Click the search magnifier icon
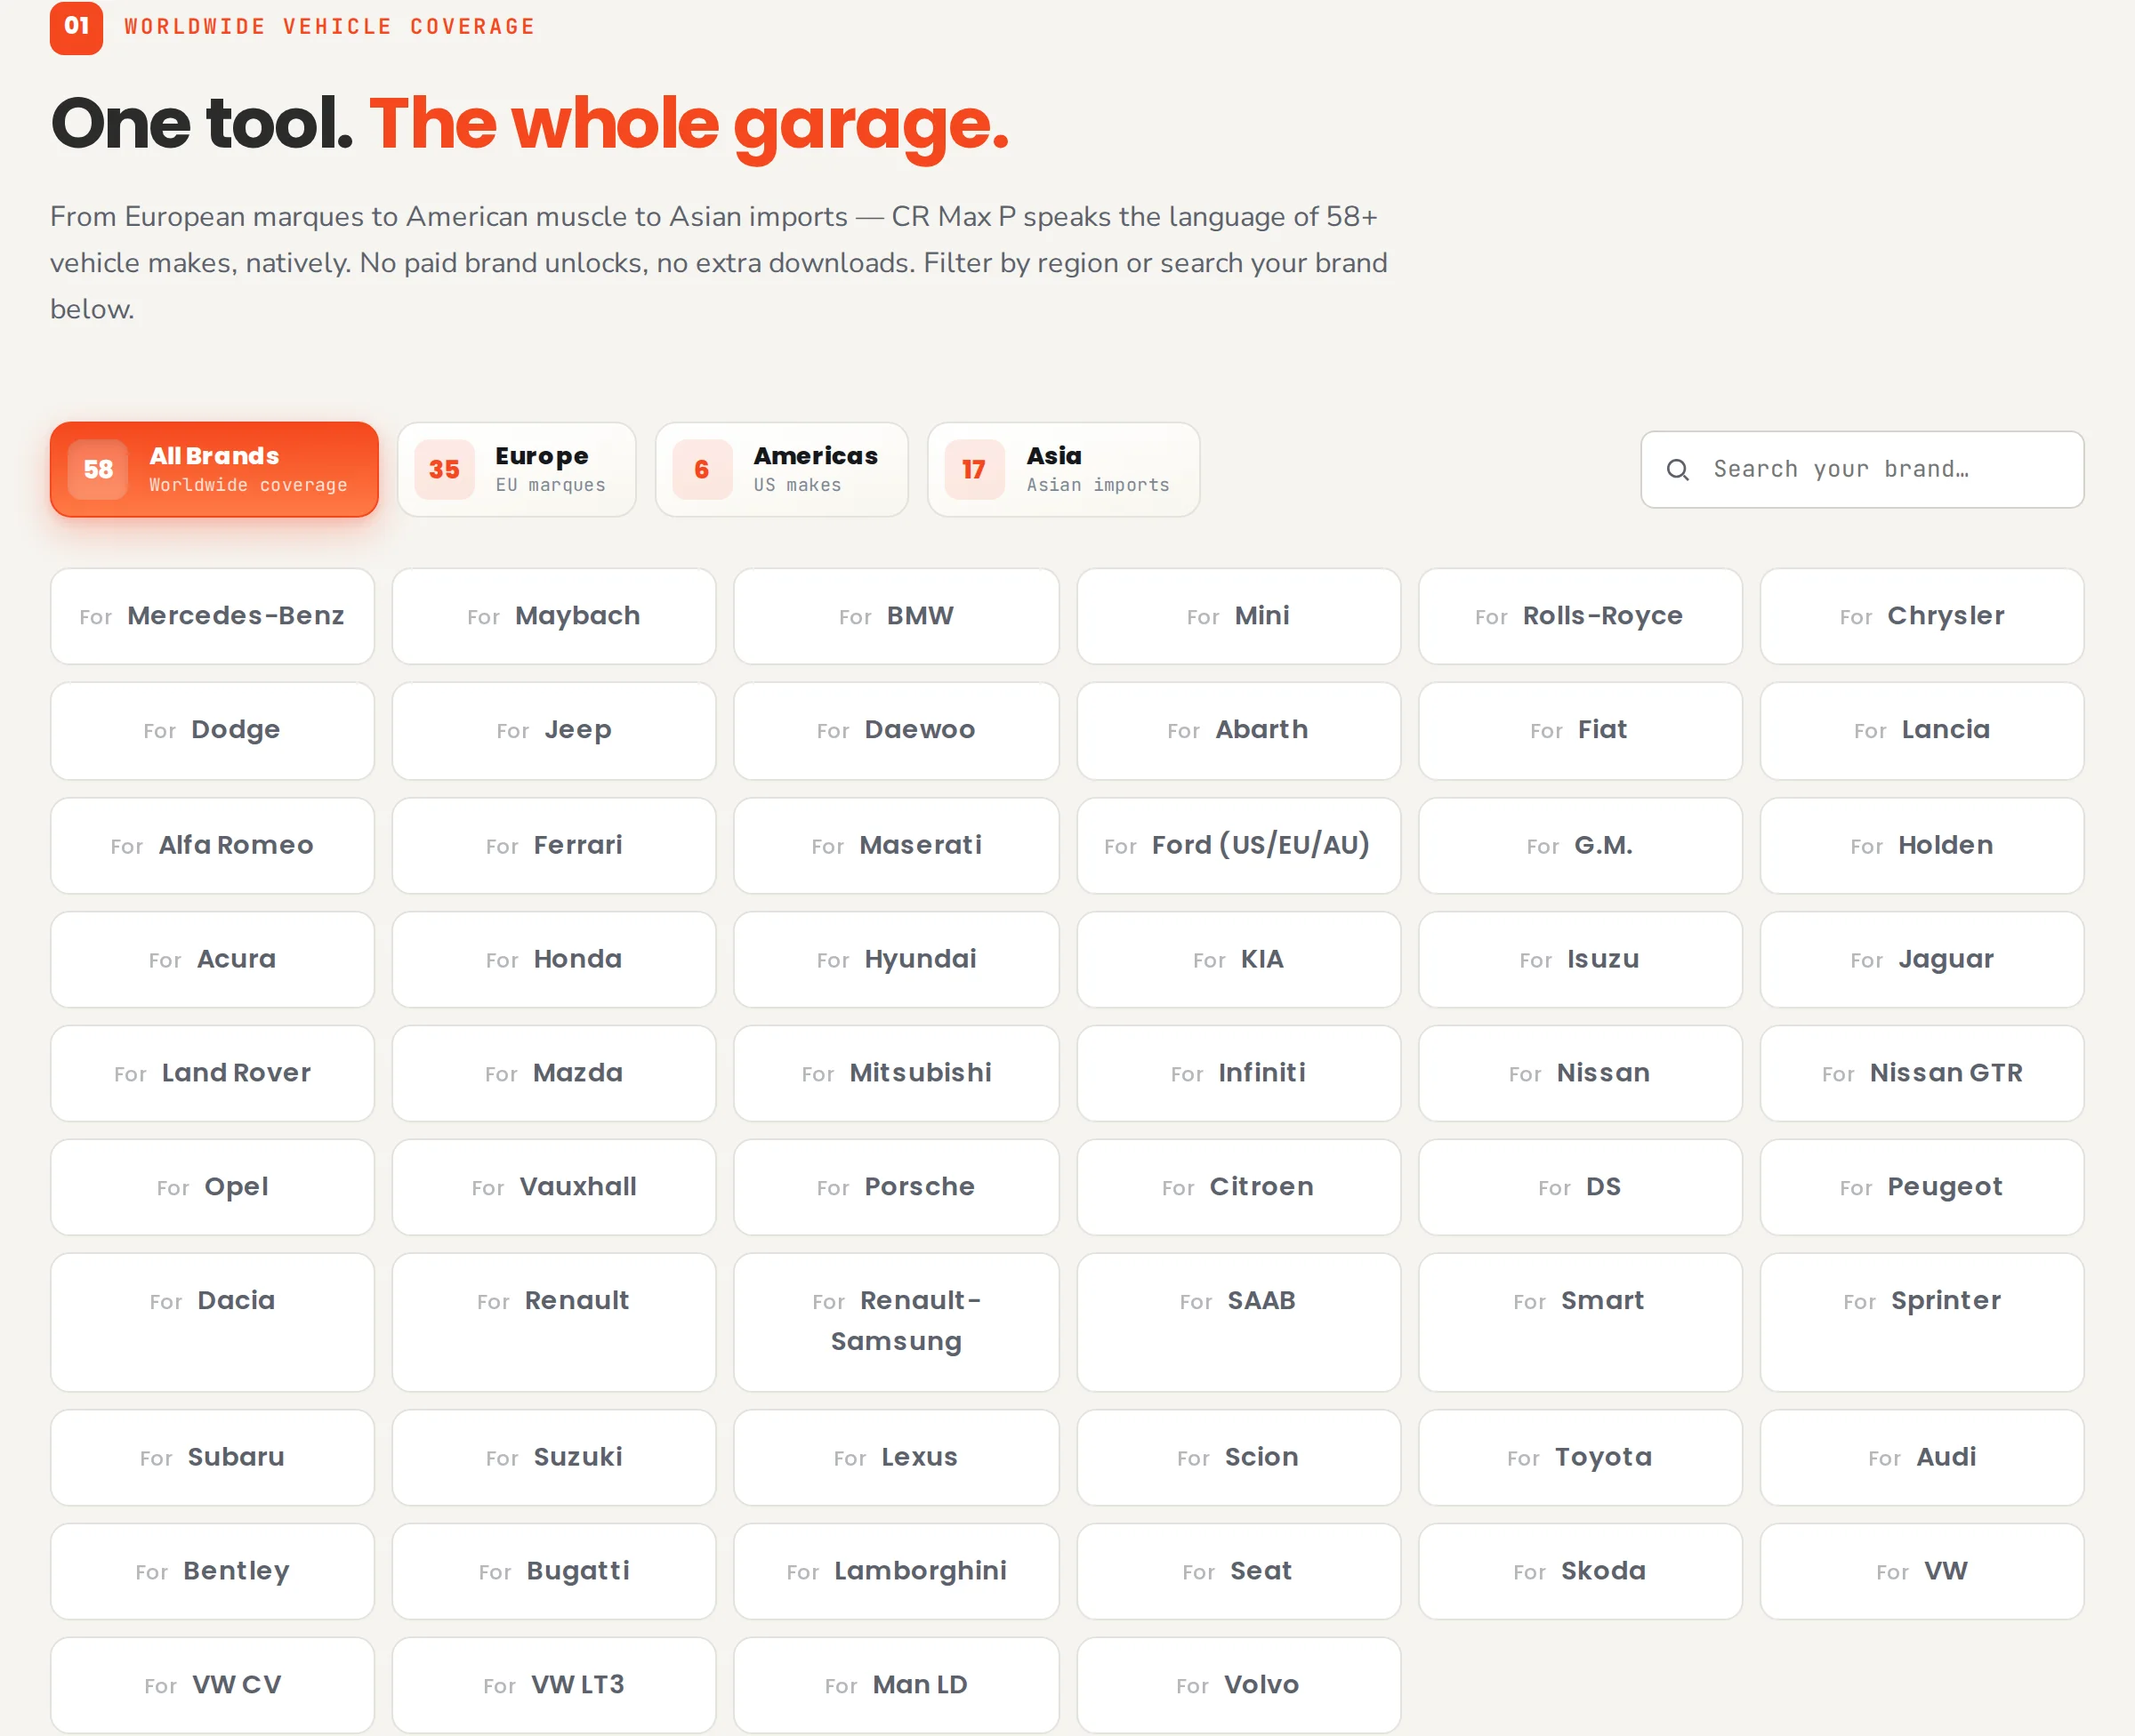 tap(1678, 470)
